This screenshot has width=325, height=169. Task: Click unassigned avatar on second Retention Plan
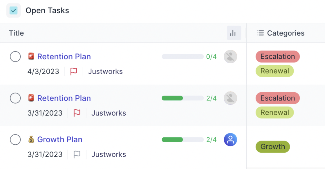(x=230, y=98)
